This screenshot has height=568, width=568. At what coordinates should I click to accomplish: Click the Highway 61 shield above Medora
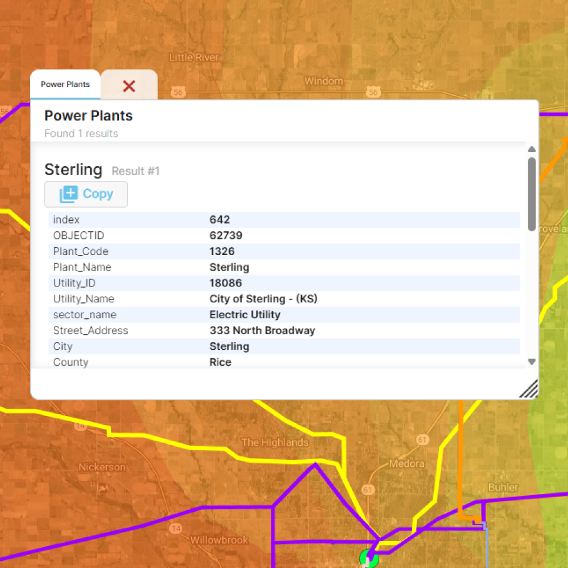(x=422, y=440)
